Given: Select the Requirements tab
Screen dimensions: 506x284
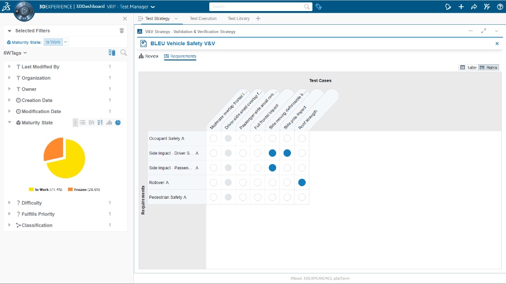Looking at the screenshot, I should [x=180, y=56].
